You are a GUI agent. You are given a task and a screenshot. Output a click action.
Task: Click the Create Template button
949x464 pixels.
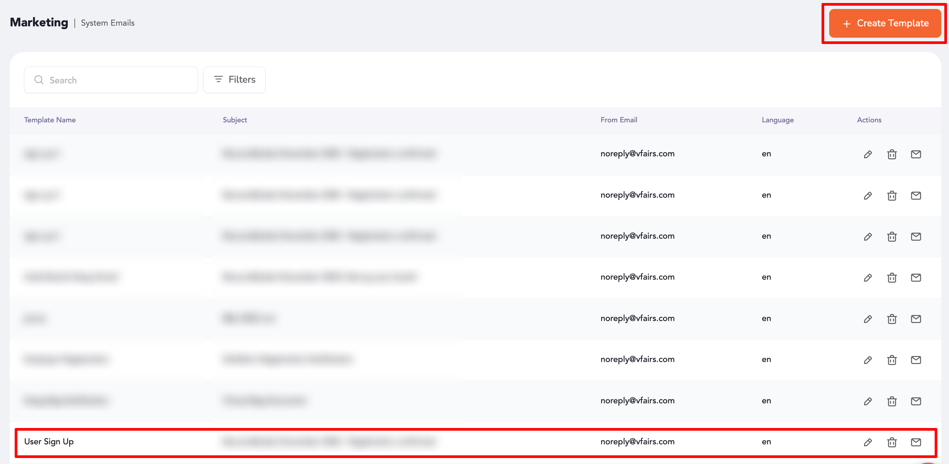(885, 23)
